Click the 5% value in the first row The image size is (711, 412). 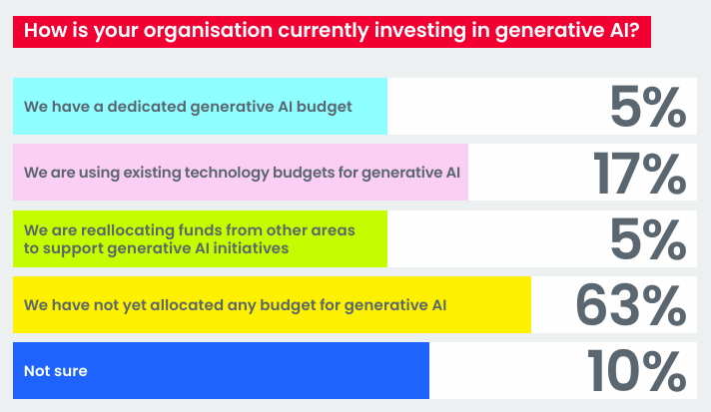[648, 107]
